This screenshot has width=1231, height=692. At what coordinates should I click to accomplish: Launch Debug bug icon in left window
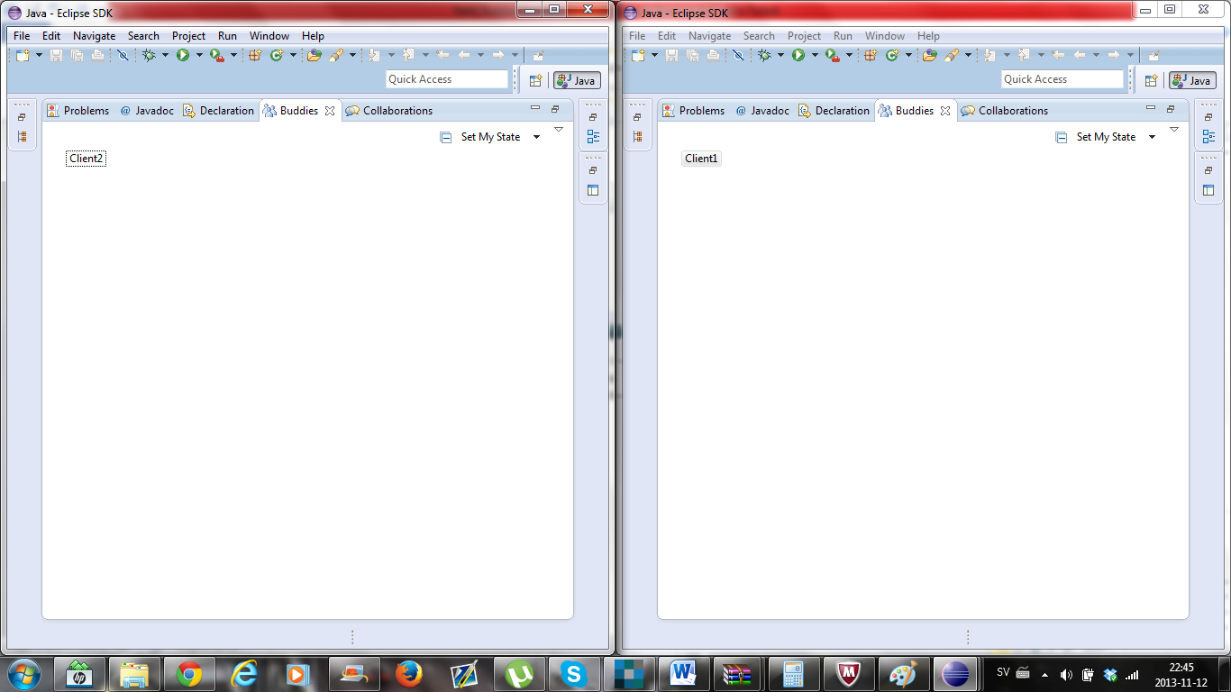149,55
